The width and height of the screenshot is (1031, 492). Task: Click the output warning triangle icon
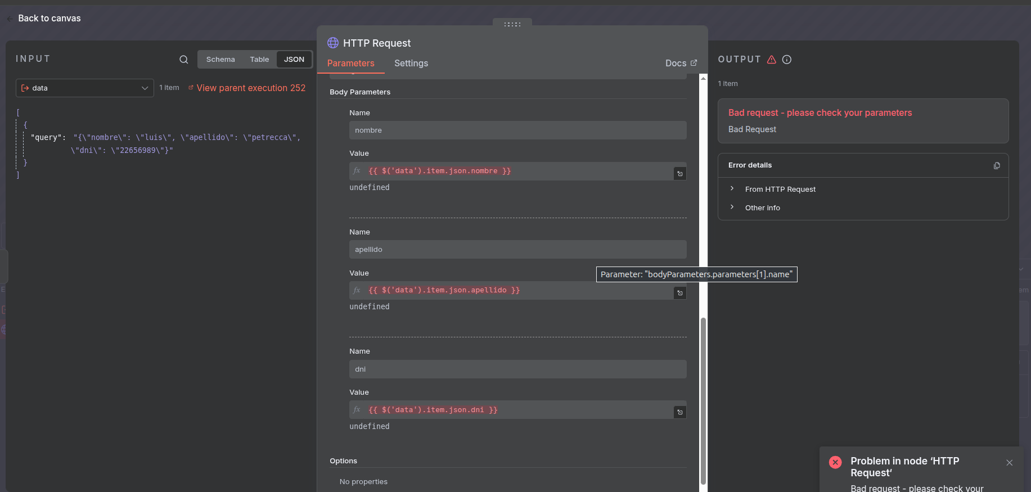tap(772, 60)
